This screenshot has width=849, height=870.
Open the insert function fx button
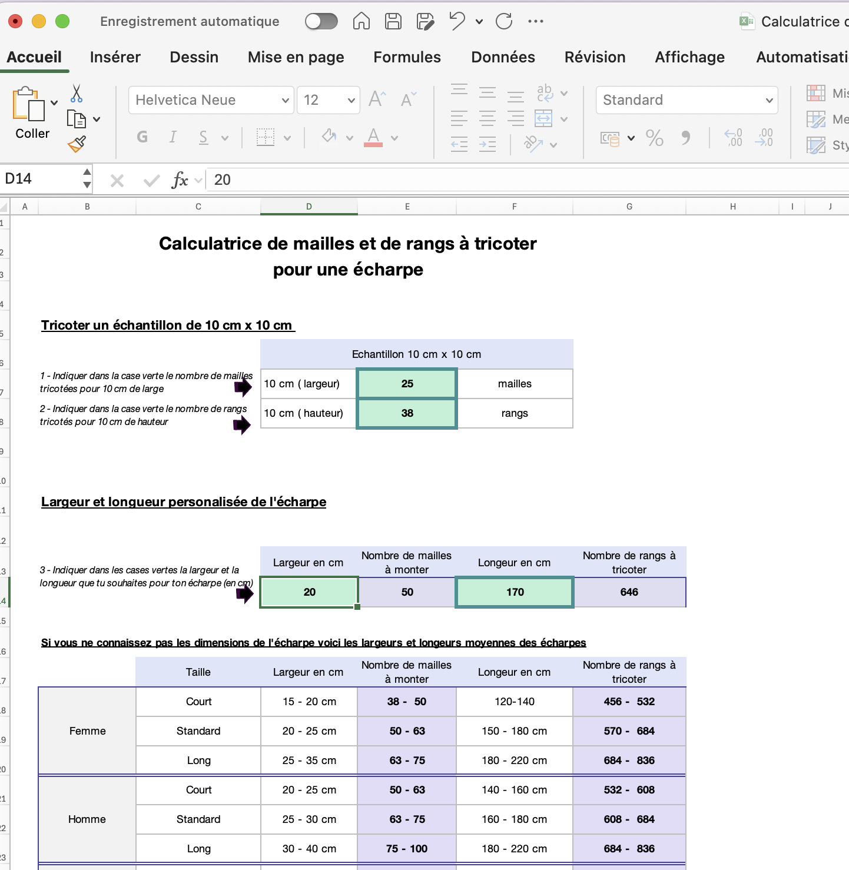(180, 180)
